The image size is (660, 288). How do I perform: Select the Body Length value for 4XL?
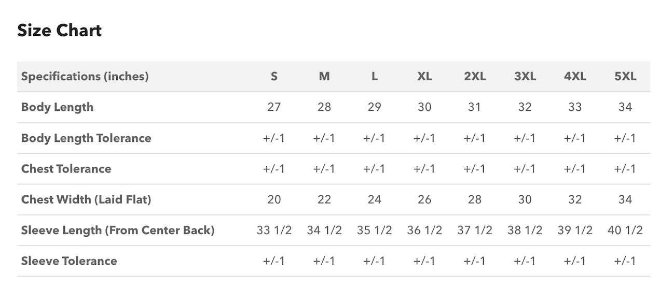[575, 107]
